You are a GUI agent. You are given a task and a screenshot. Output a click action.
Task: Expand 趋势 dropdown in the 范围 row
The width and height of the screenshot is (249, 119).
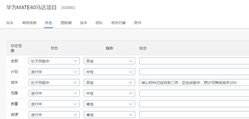[x=109, y=93]
